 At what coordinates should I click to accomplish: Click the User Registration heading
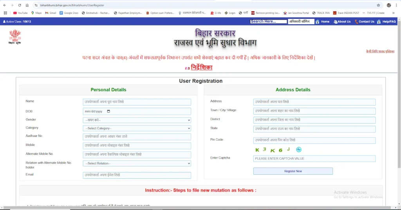201,81
